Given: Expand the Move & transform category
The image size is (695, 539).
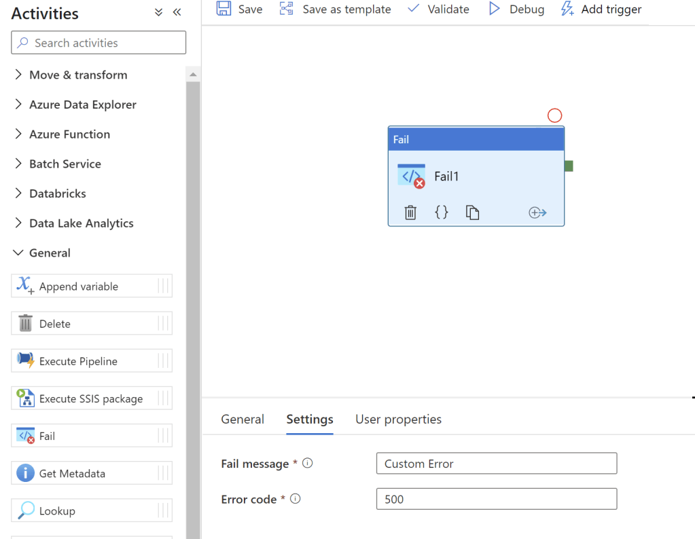Looking at the screenshot, I should coord(77,75).
